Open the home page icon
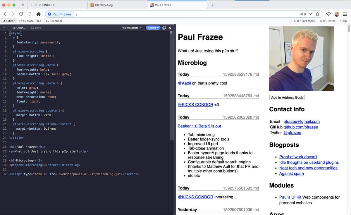This screenshot has height=215, width=351. pos(38,14)
